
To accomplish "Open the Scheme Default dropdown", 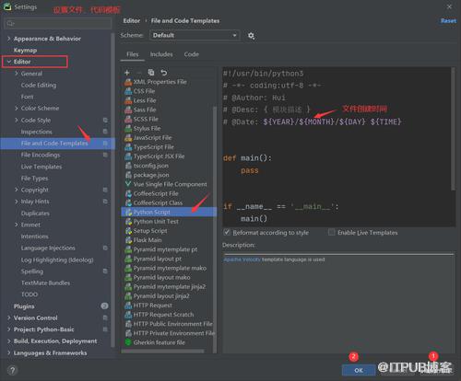I will click(x=195, y=35).
